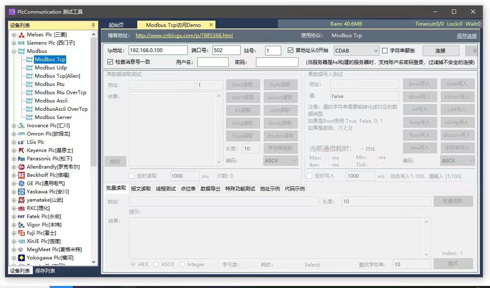
Task: Expand the Omron Plc tree node
Action: [14, 134]
